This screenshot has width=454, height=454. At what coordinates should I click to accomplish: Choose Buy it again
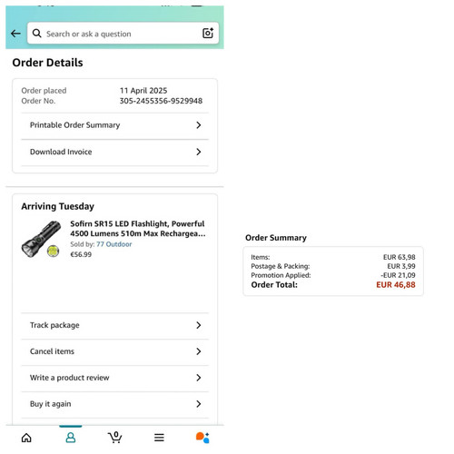(115, 404)
